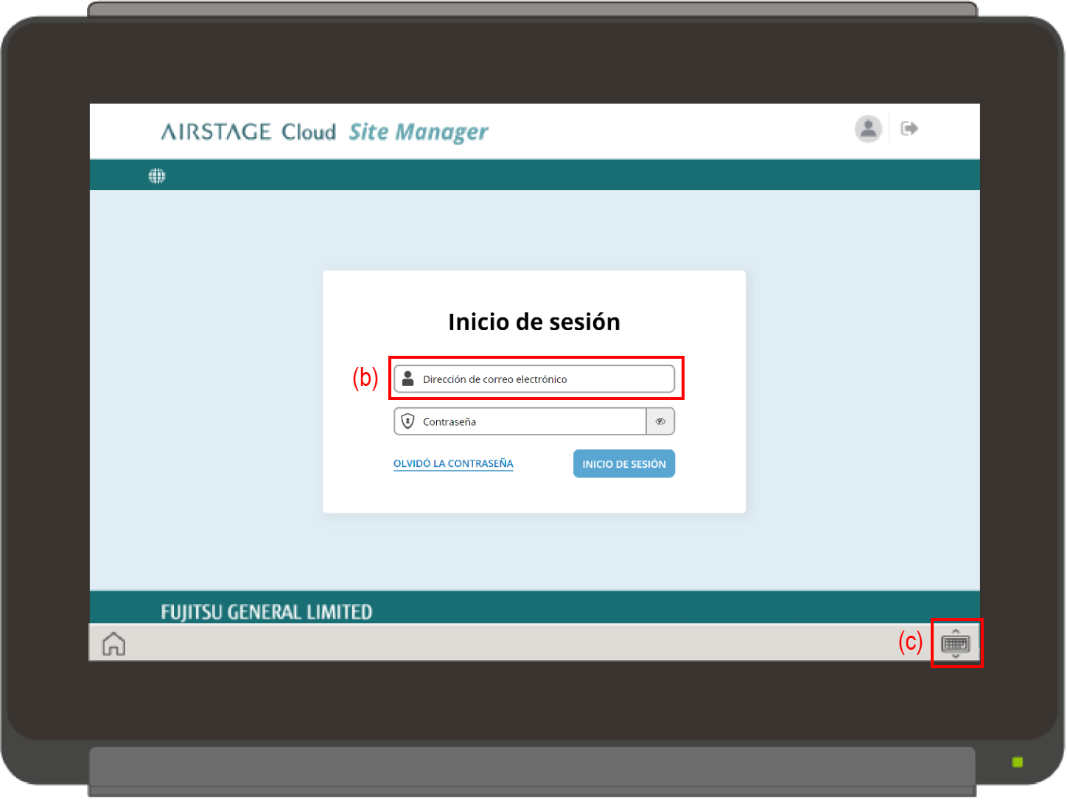The width and height of the screenshot is (1067, 800).
Task: Focus the Contraseña input field
Action: [531, 422]
